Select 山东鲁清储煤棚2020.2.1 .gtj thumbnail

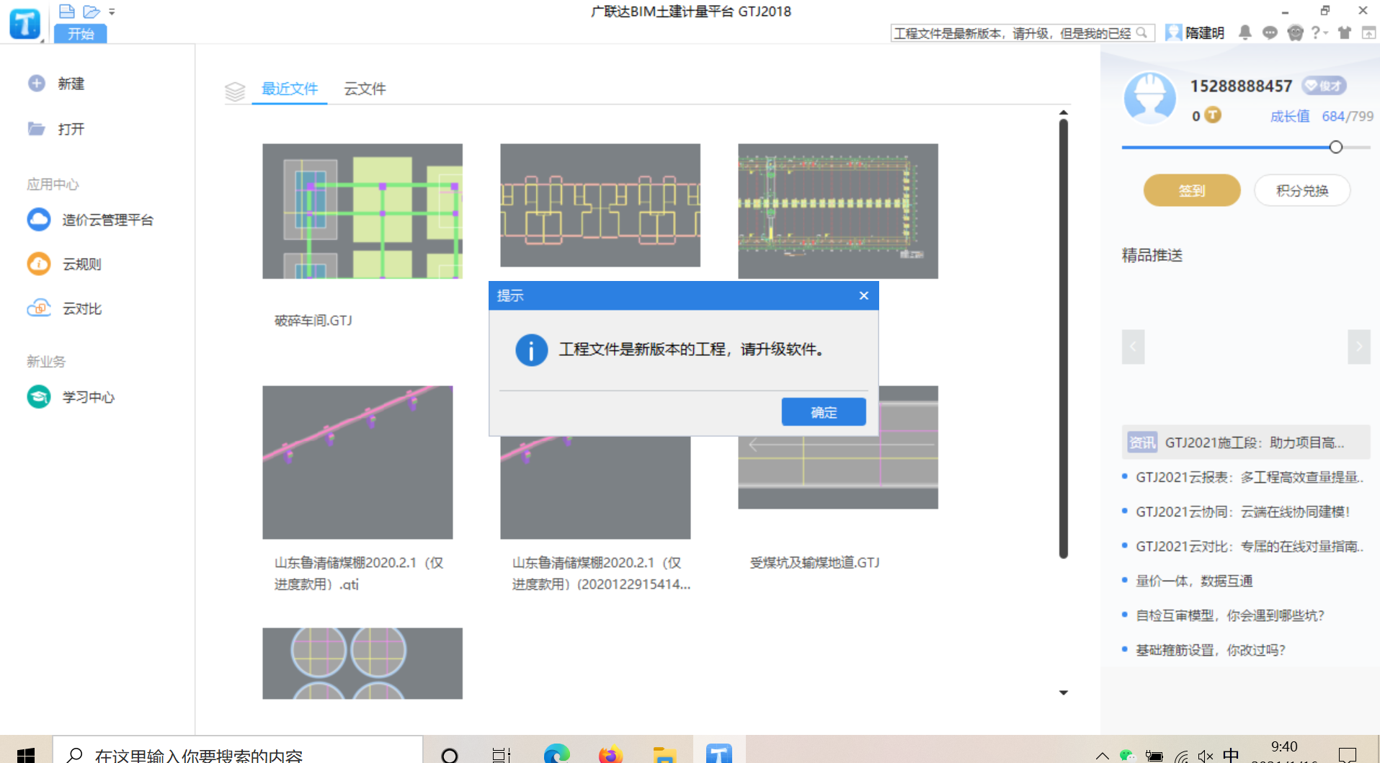357,463
